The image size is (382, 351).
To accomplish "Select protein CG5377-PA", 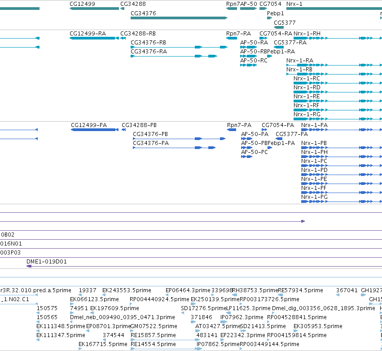I will click(292, 134).
